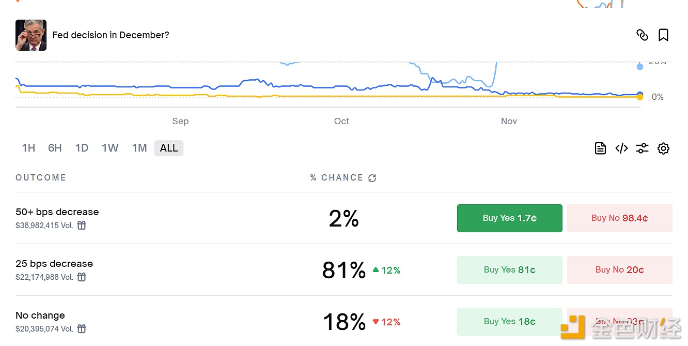Click the yellow chart endpoint marker

point(639,96)
